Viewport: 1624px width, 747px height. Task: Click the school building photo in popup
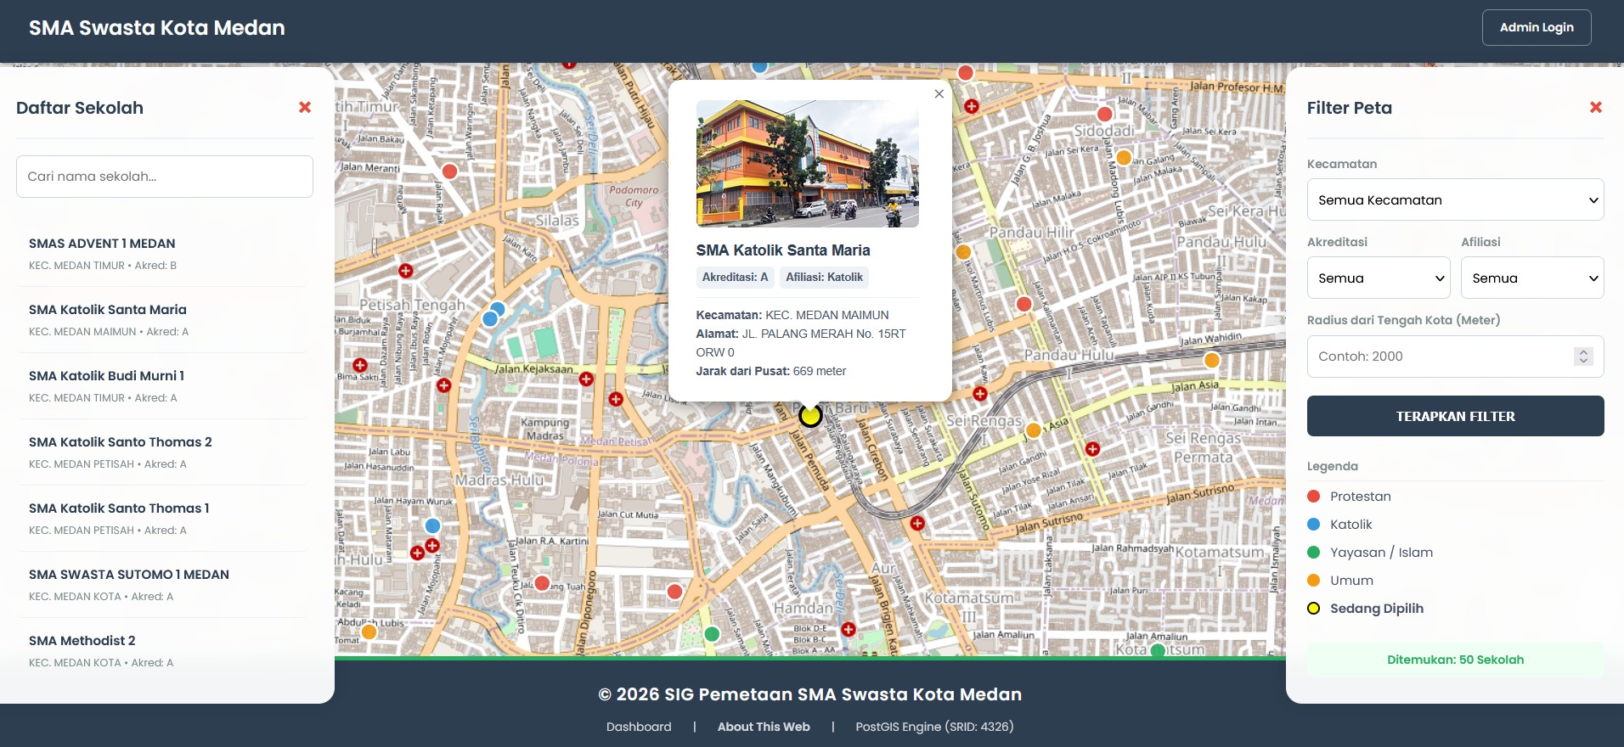807,164
